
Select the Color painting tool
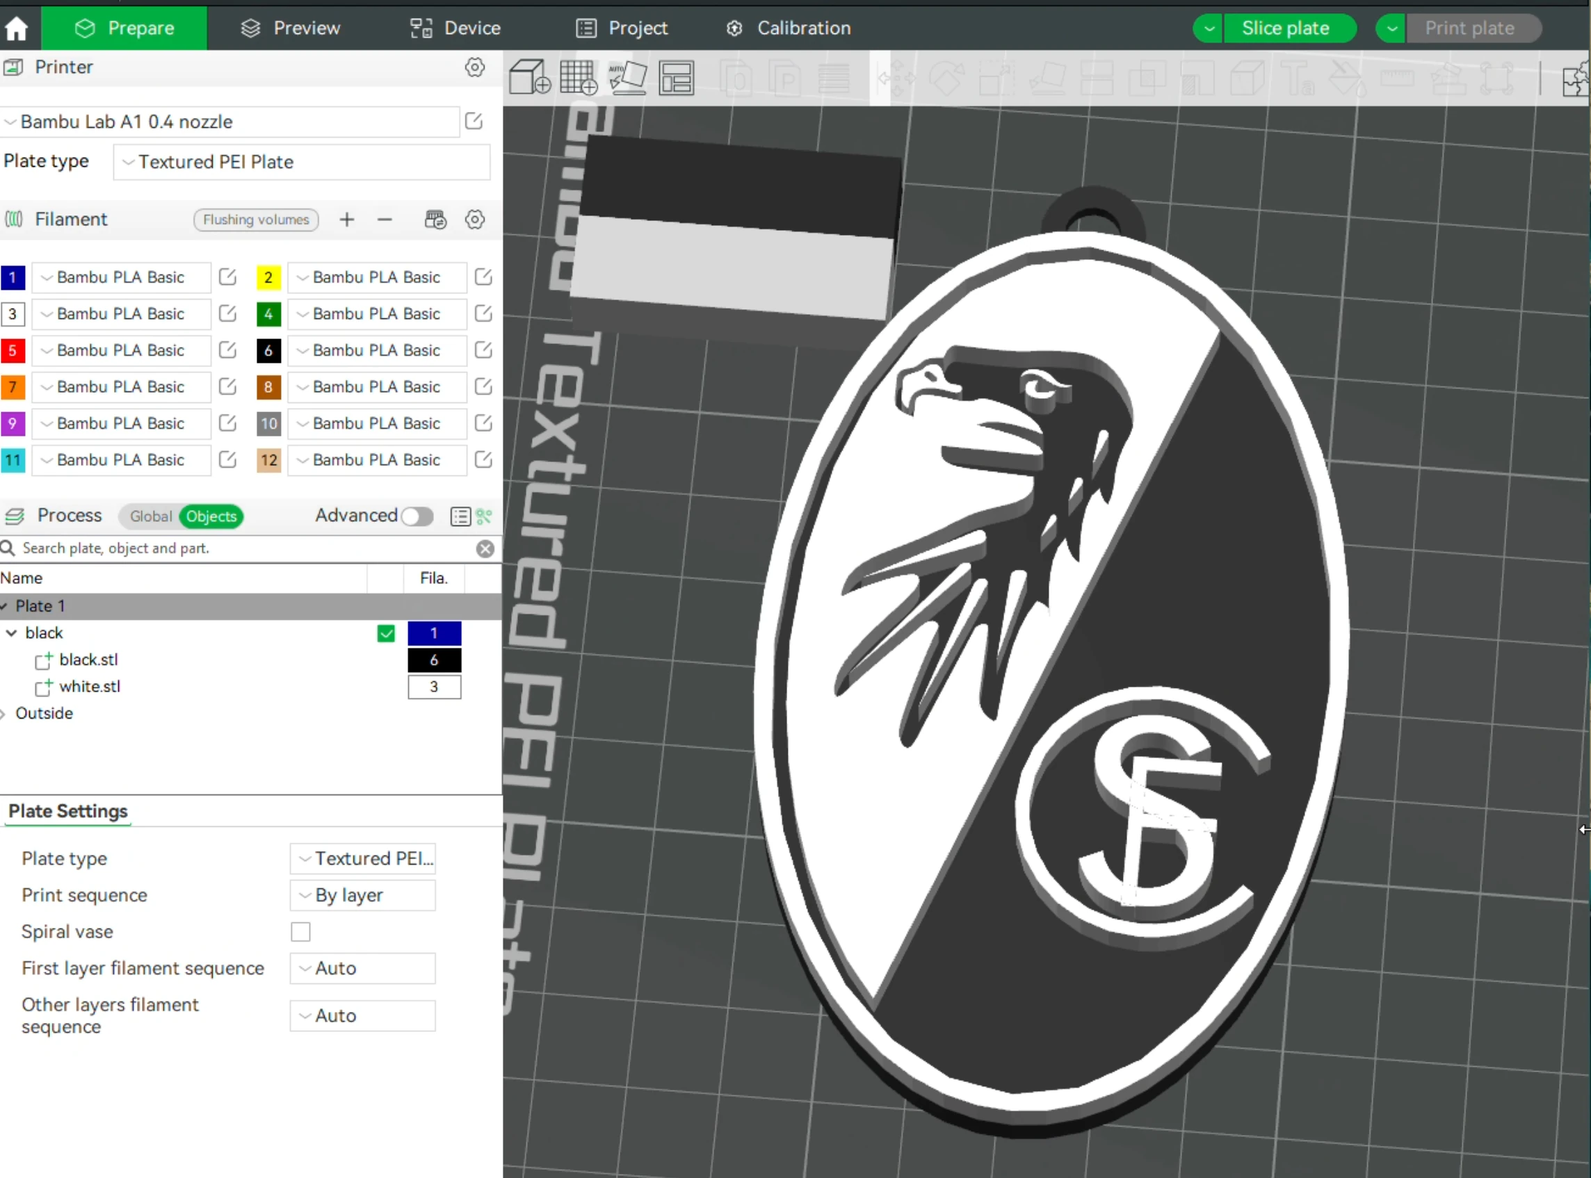pos(1348,77)
